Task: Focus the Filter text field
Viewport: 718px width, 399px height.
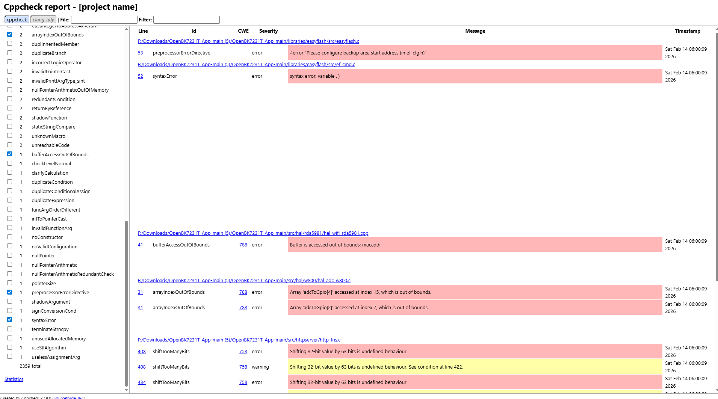Action: (x=186, y=20)
